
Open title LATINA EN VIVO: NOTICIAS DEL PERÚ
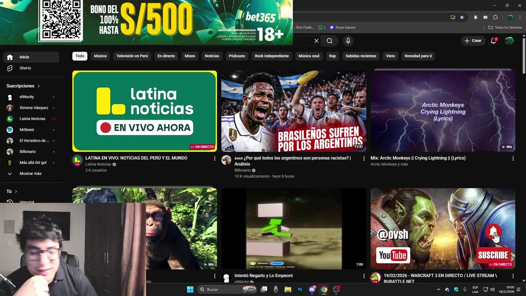(136, 158)
